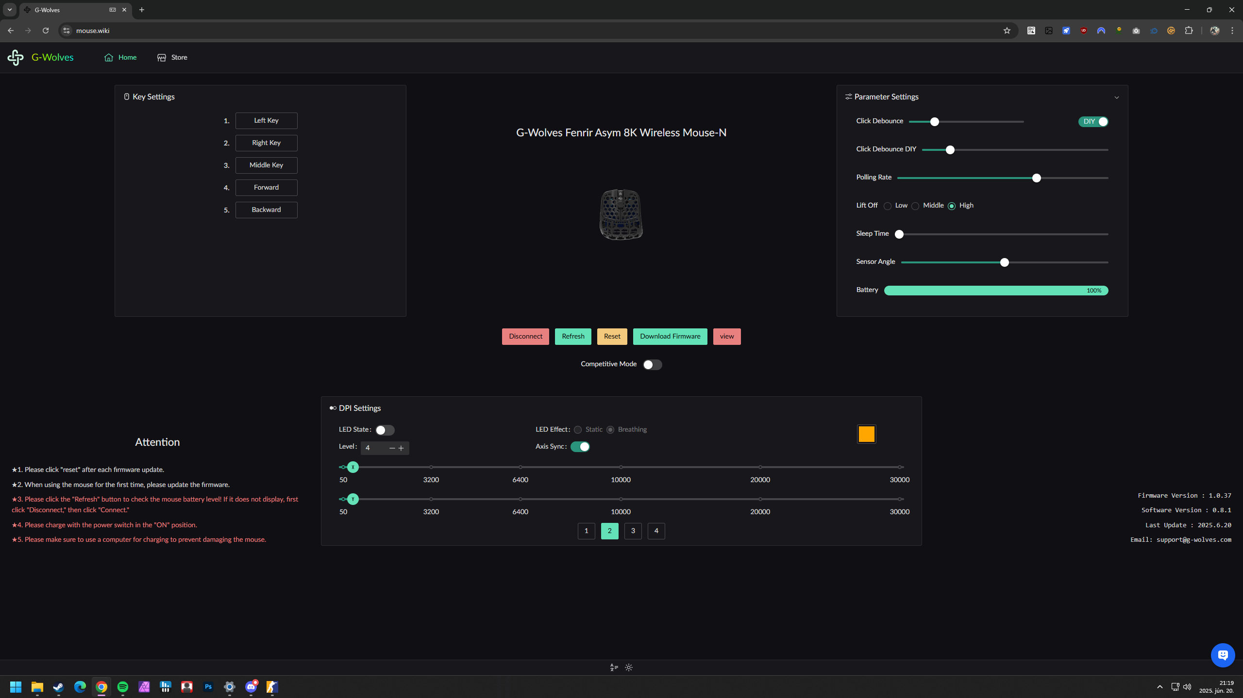This screenshot has height=698, width=1243.
Task: Open Steam from taskbar
Action: [x=59, y=687]
